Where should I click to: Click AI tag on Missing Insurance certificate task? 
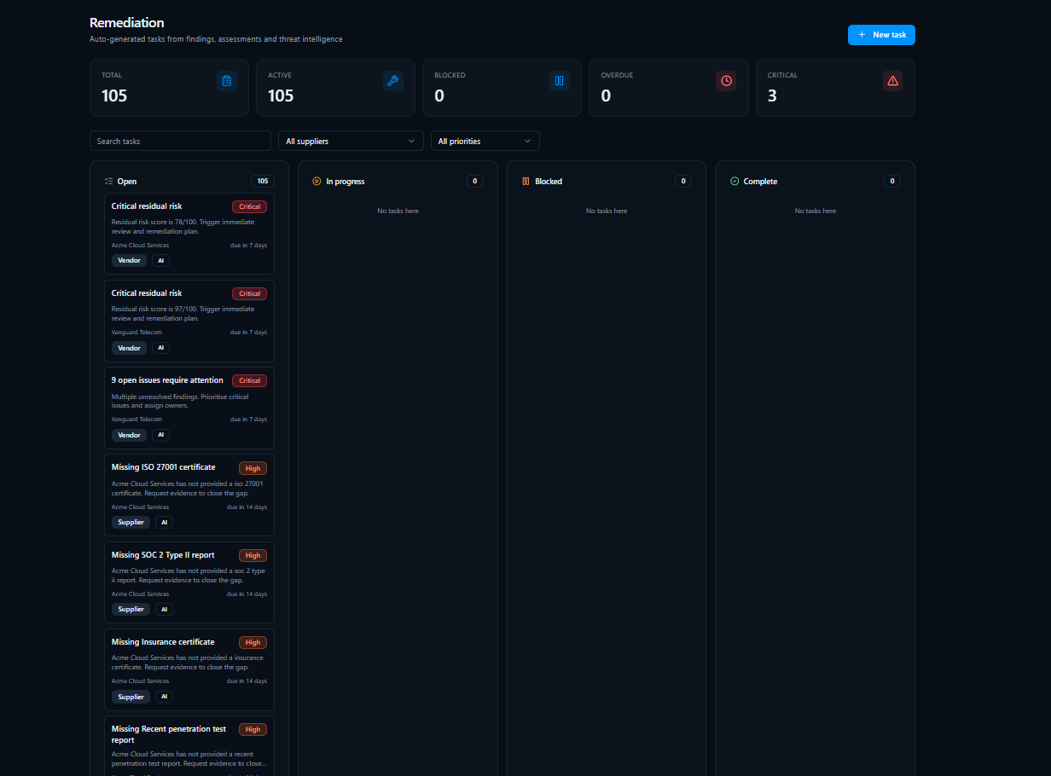point(164,697)
